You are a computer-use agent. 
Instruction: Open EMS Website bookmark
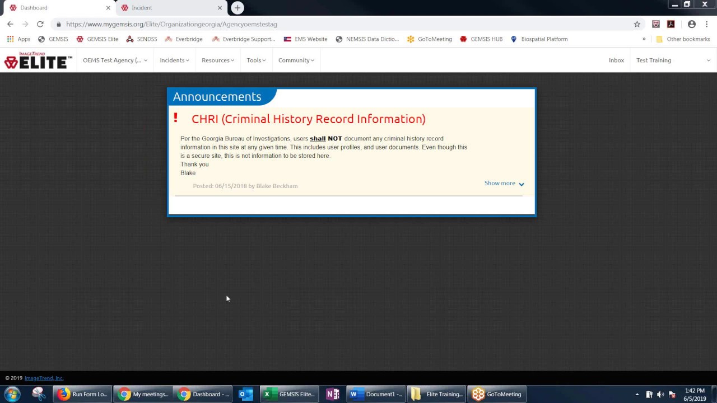coord(305,39)
